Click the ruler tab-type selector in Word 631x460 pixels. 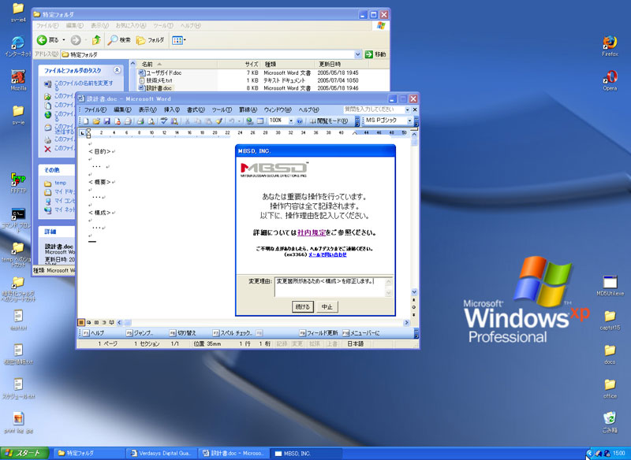[x=82, y=132]
